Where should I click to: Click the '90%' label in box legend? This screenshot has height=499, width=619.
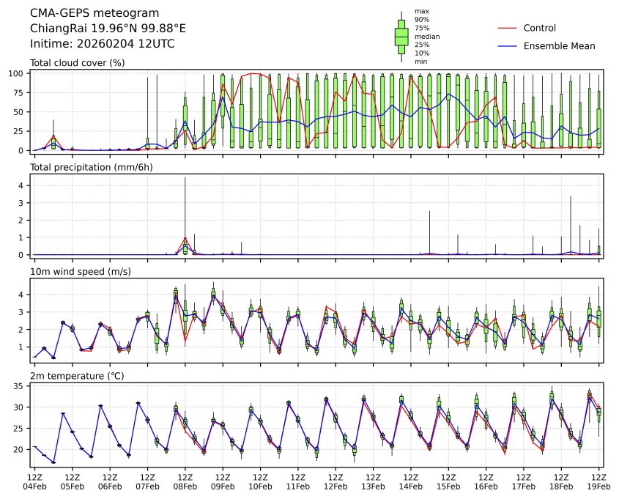click(x=422, y=19)
